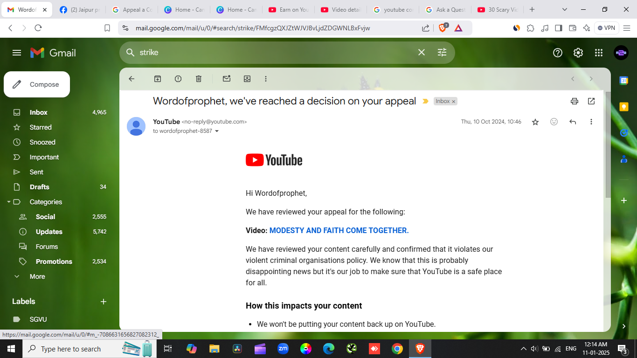The width and height of the screenshot is (637, 358).
Task: Open the Gmail hamburger menu
Action: [x=16, y=53]
